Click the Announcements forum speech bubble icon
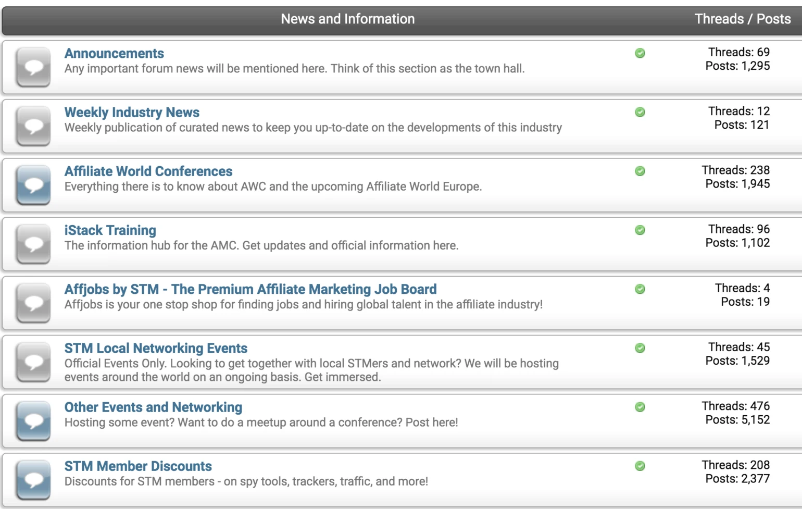 coord(33,67)
